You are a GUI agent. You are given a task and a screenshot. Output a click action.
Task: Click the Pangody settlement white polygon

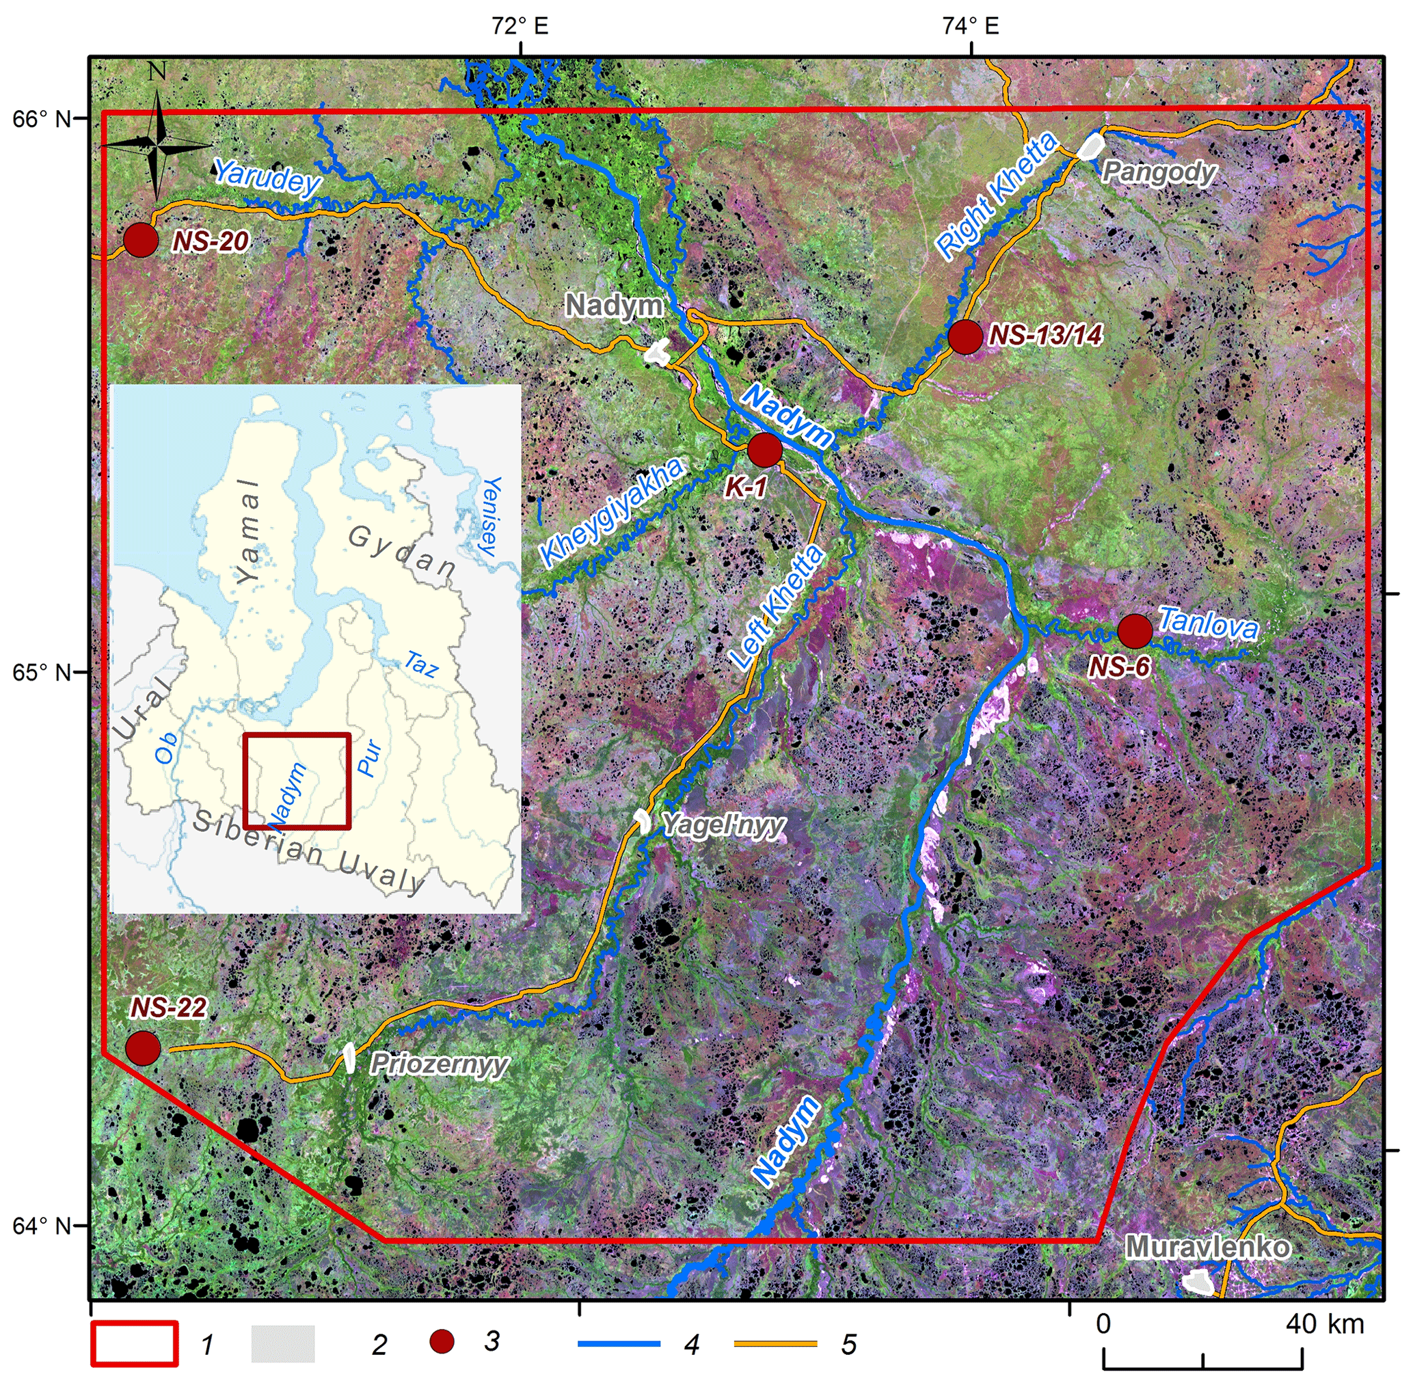tap(1090, 146)
